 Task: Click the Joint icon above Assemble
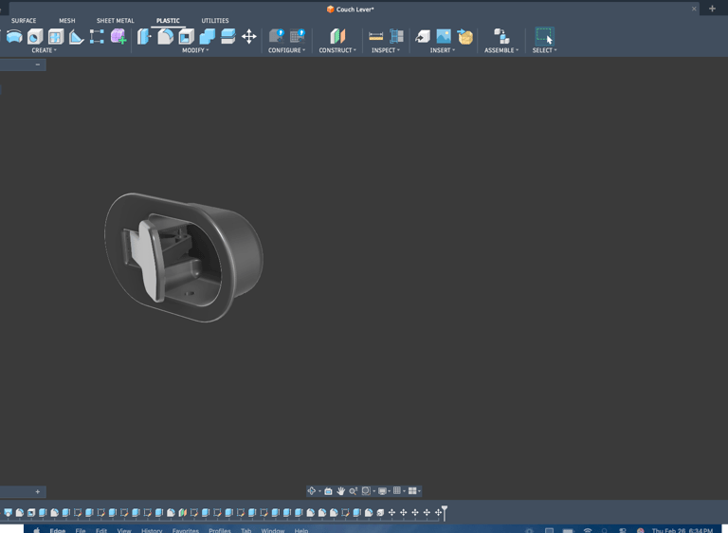point(501,36)
